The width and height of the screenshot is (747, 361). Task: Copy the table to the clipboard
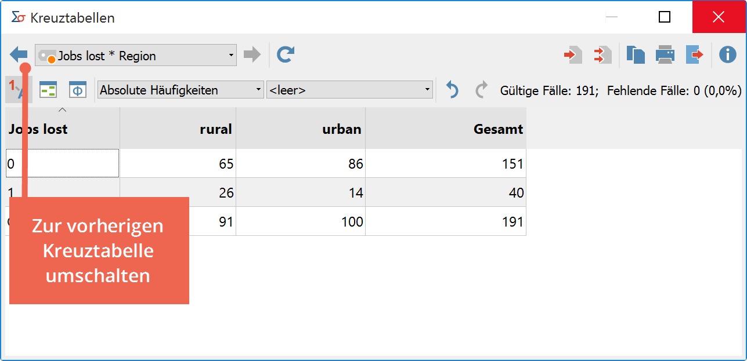(x=636, y=55)
